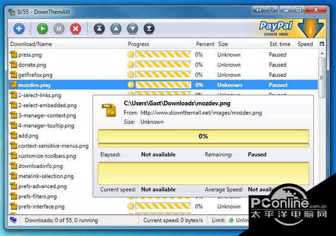
Task: Click the Downloads: 0 of 55 status text
Action: pos(61,220)
